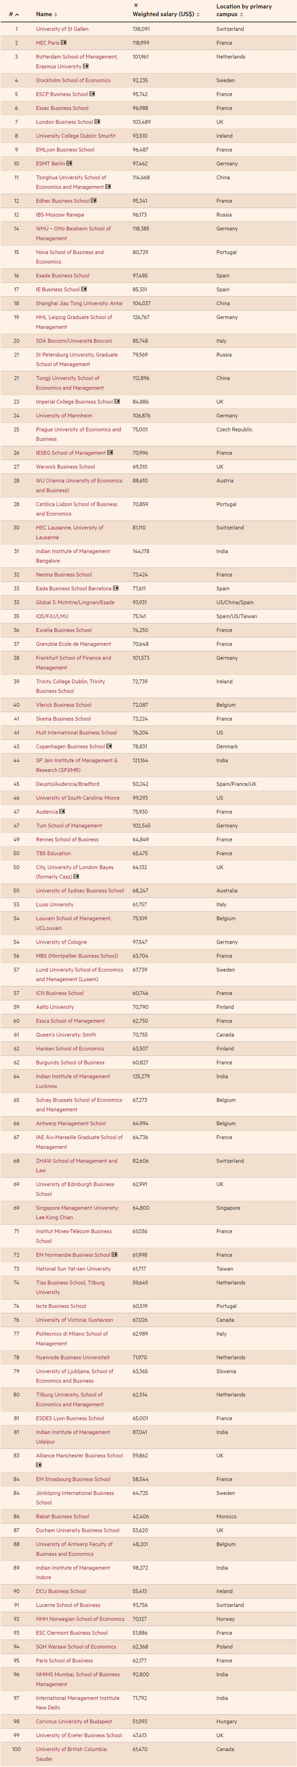Open the University of Mannheim link
This screenshot has width=297, height=1767.
[x=64, y=416]
